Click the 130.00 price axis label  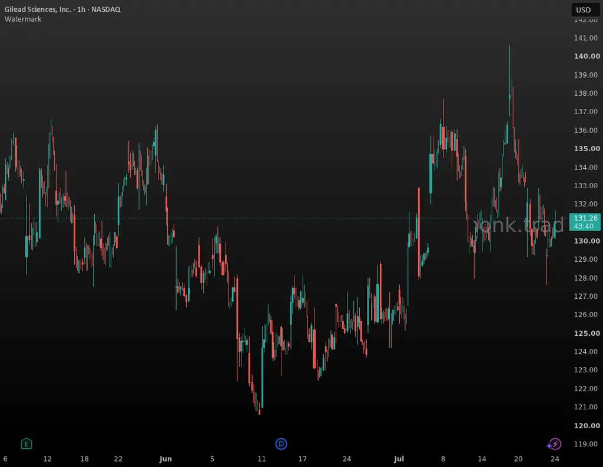click(587, 241)
